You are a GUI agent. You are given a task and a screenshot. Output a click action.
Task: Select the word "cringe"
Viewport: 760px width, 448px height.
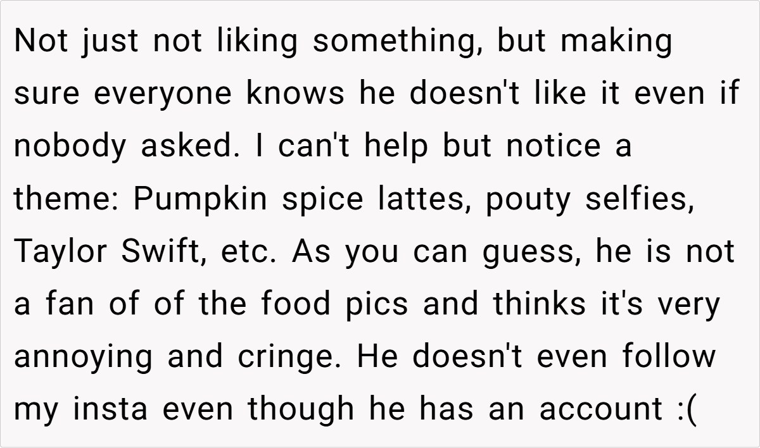coord(291,357)
